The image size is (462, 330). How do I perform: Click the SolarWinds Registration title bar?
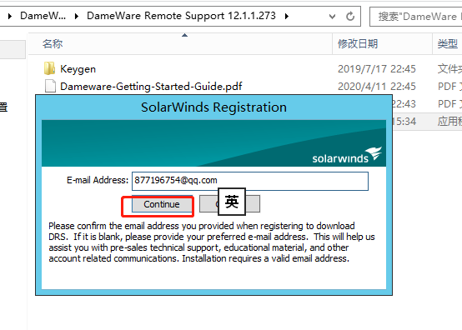pos(214,107)
